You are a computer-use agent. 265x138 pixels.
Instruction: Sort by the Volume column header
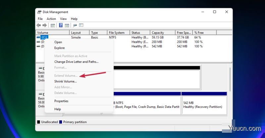point(53,33)
